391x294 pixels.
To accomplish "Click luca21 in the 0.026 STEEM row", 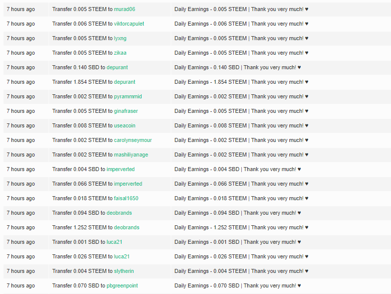I will coord(122,256).
